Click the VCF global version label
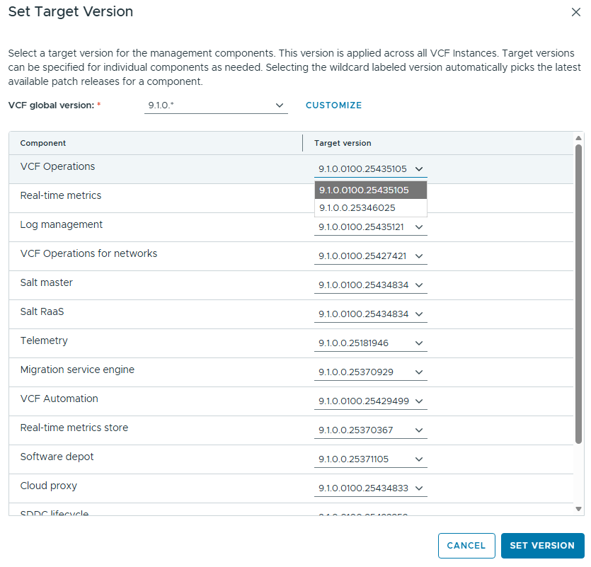The height and width of the screenshot is (567, 591). tap(51, 105)
